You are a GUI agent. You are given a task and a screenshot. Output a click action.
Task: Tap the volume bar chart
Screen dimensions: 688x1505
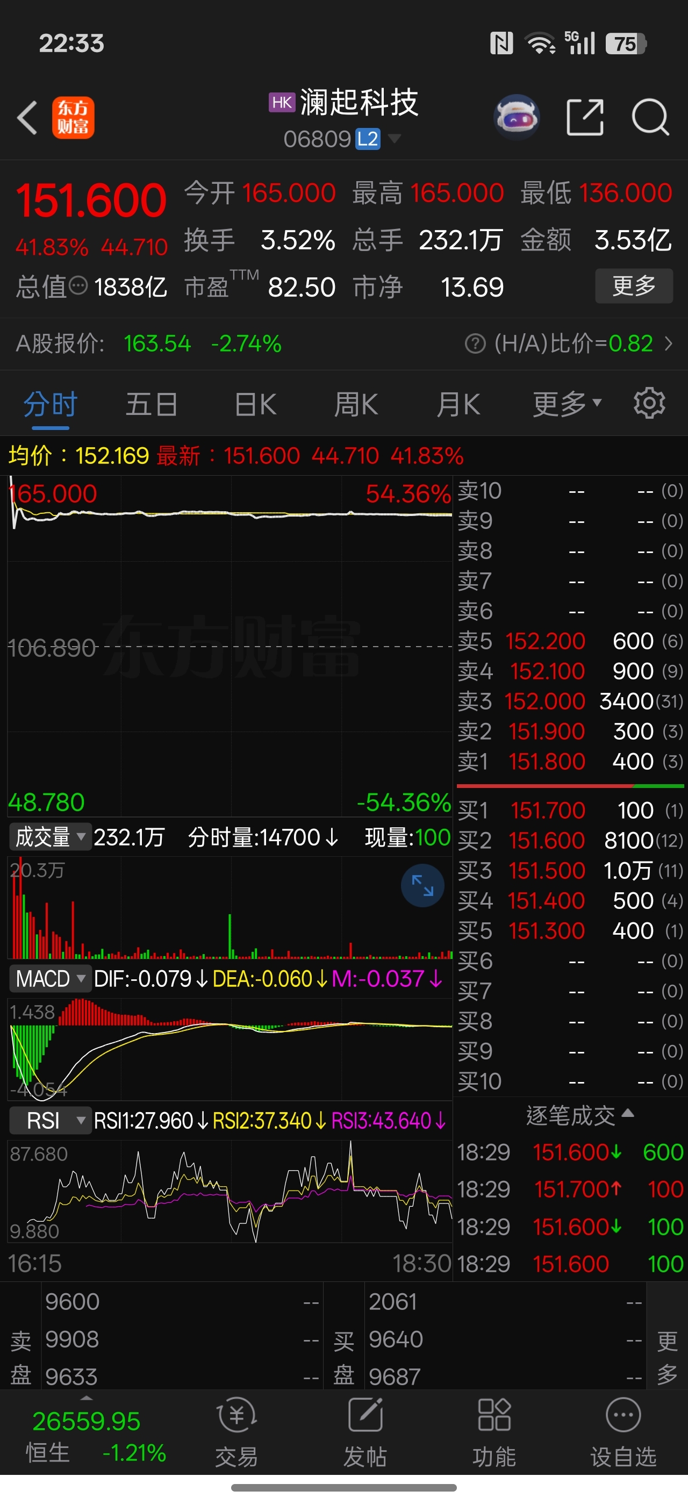(x=230, y=907)
